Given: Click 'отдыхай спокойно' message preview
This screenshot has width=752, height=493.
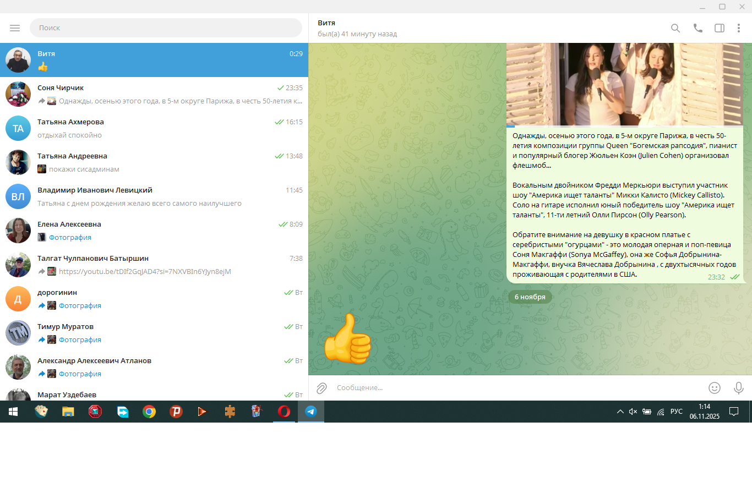Looking at the screenshot, I should pos(69,135).
